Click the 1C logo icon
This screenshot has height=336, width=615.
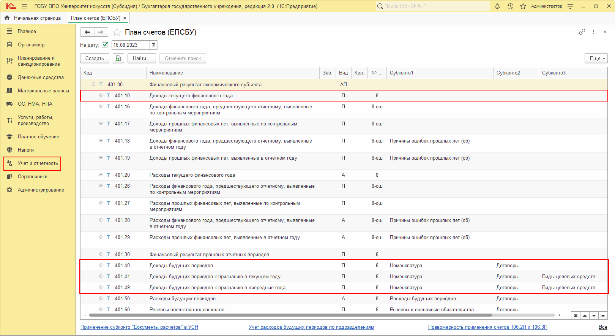click(x=11, y=6)
